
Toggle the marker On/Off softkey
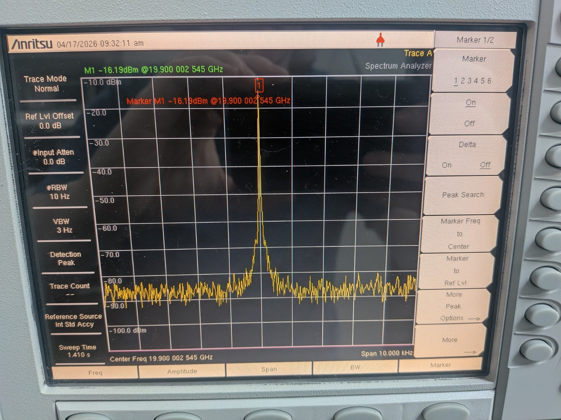tap(470, 113)
